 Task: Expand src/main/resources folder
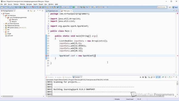point(4,24)
